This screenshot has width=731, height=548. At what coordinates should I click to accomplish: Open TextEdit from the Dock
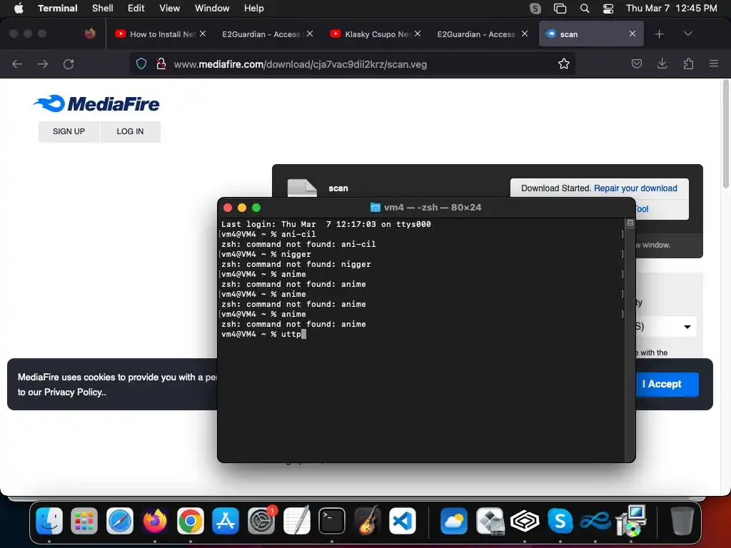pos(296,520)
